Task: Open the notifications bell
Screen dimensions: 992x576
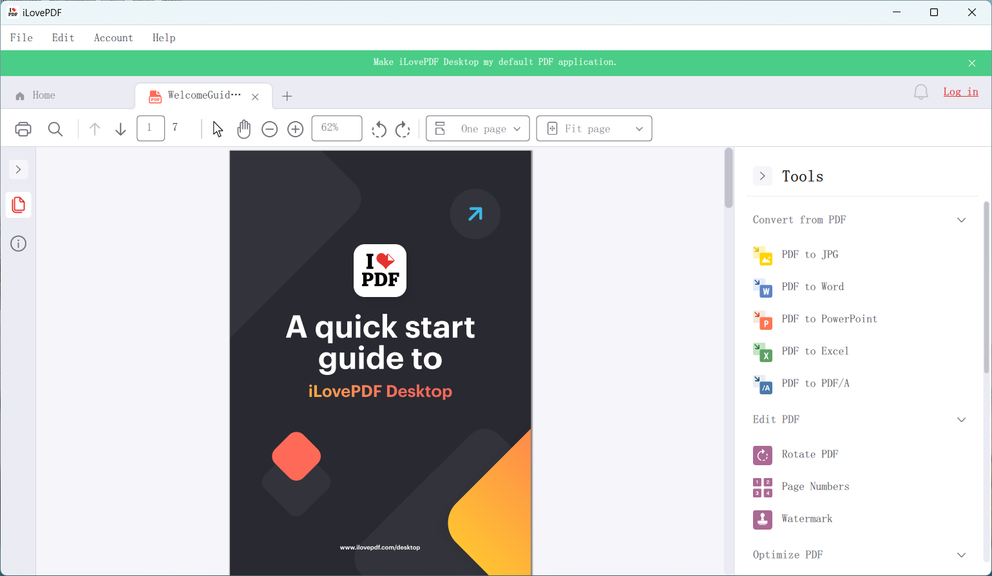Action: coord(920,91)
